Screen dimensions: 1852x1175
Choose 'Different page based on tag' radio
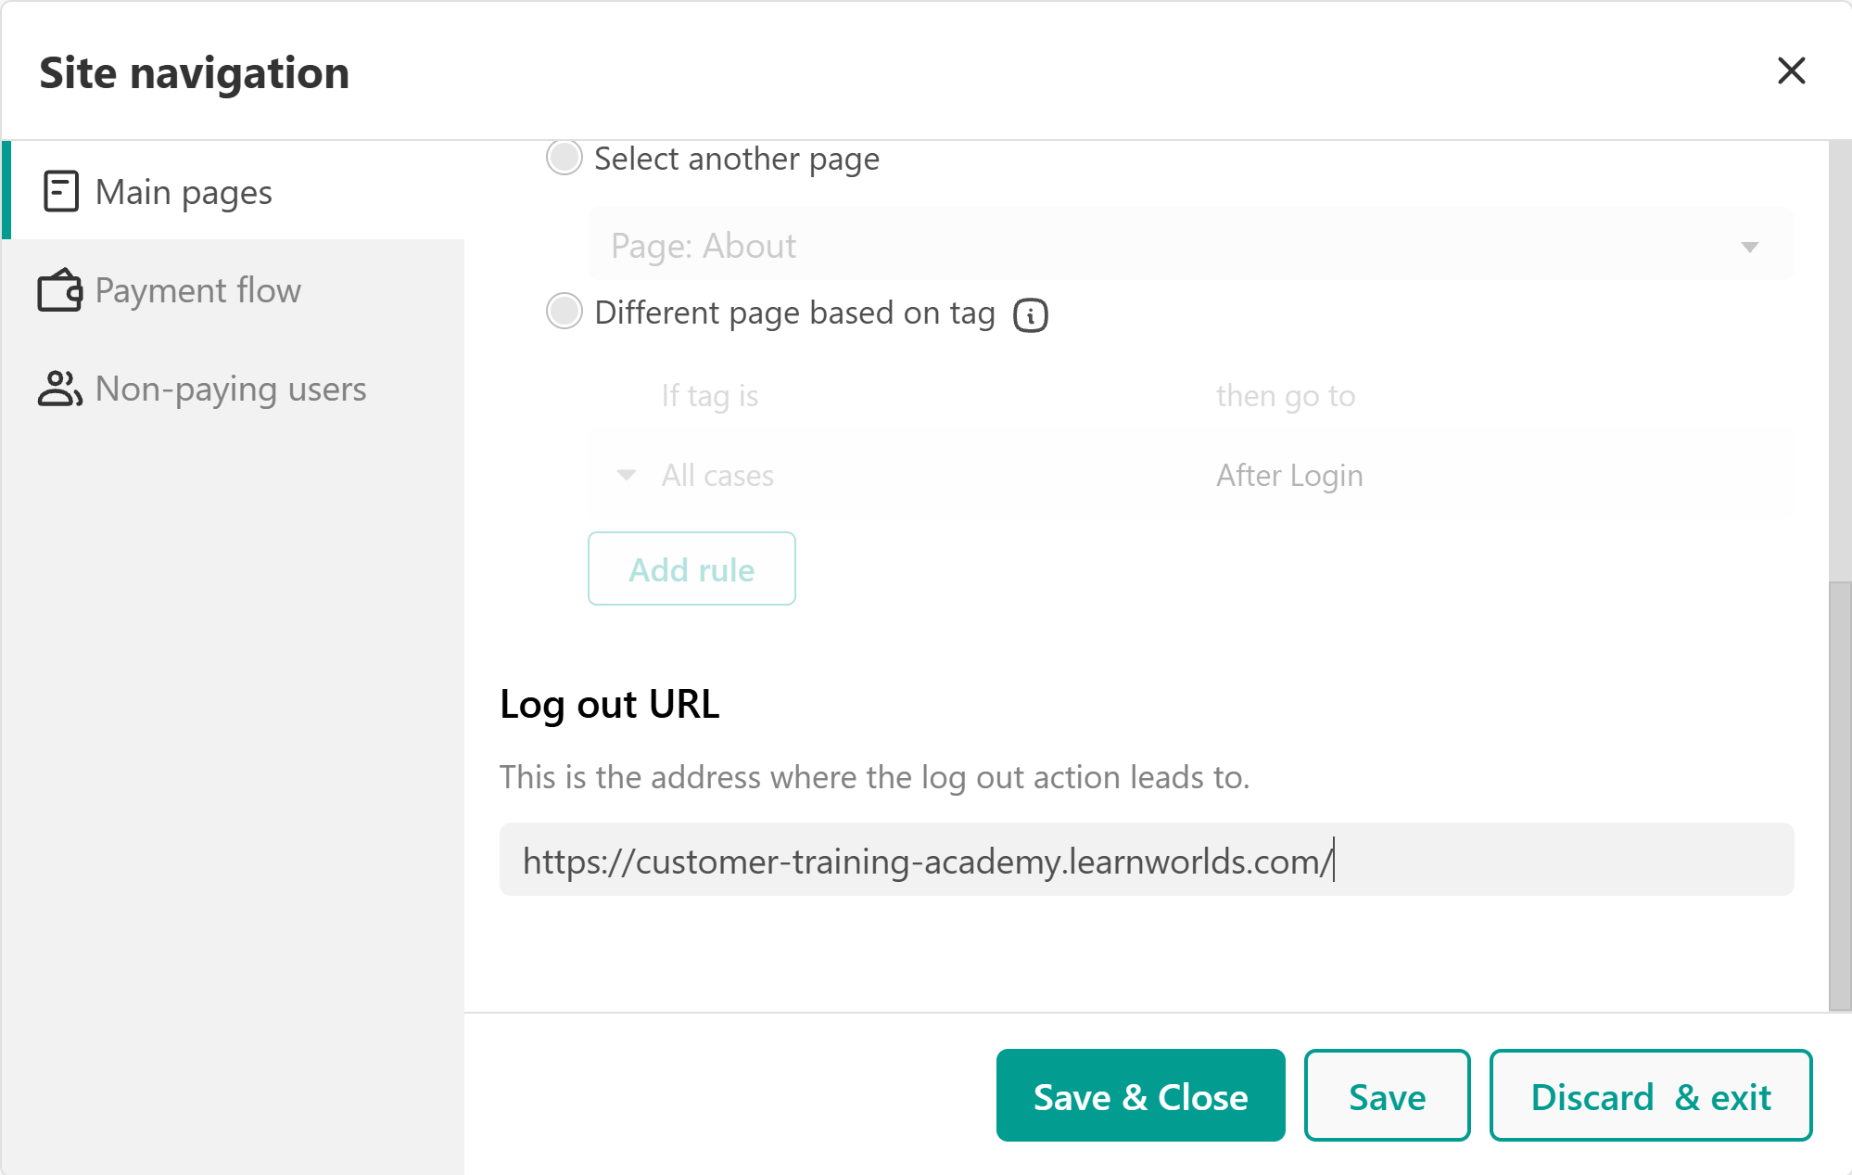[564, 312]
